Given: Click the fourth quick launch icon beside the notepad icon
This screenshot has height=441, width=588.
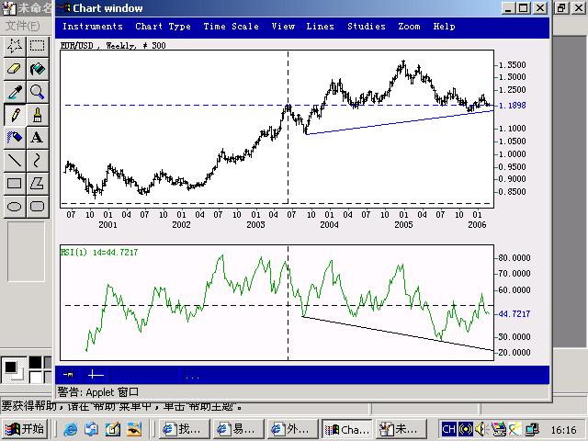Looking at the screenshot, I should click(134, 429).
